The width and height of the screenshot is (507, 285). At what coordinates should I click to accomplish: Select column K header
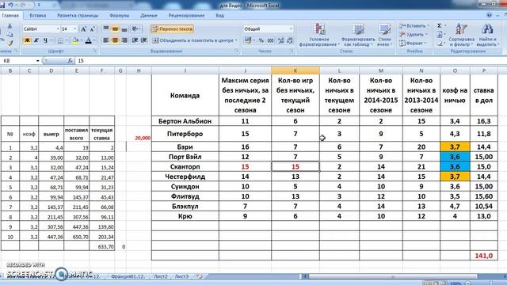pos(295,70)
